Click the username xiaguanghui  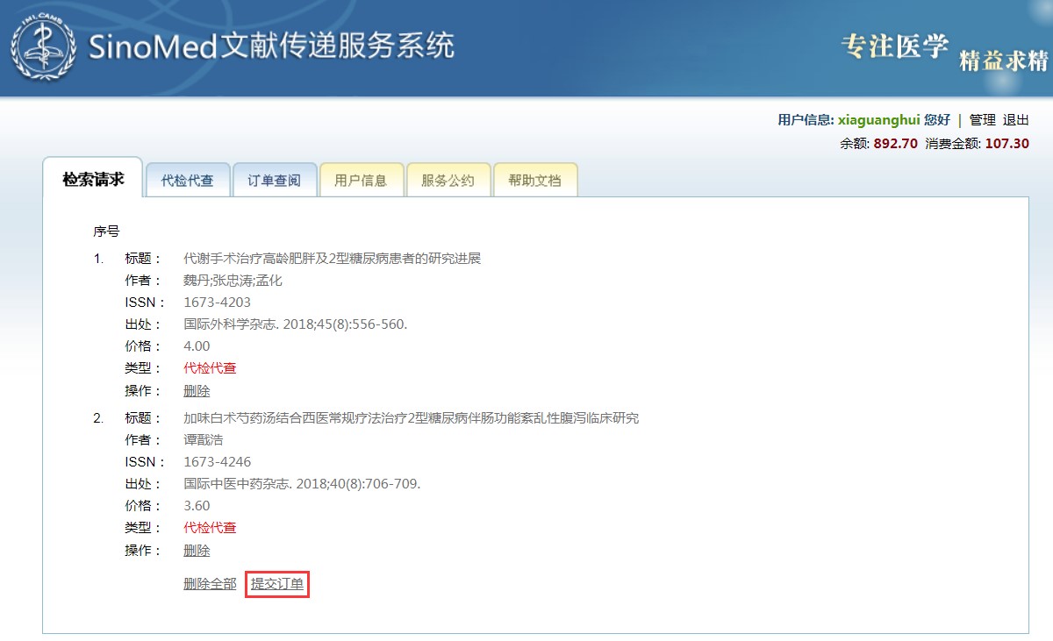pyautogui.click(x=878, y=120)
